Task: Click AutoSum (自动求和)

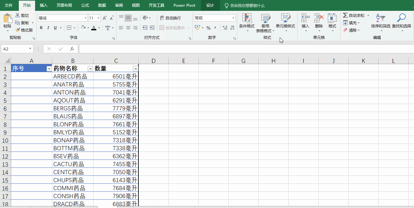Action: [x=354, y=15]
